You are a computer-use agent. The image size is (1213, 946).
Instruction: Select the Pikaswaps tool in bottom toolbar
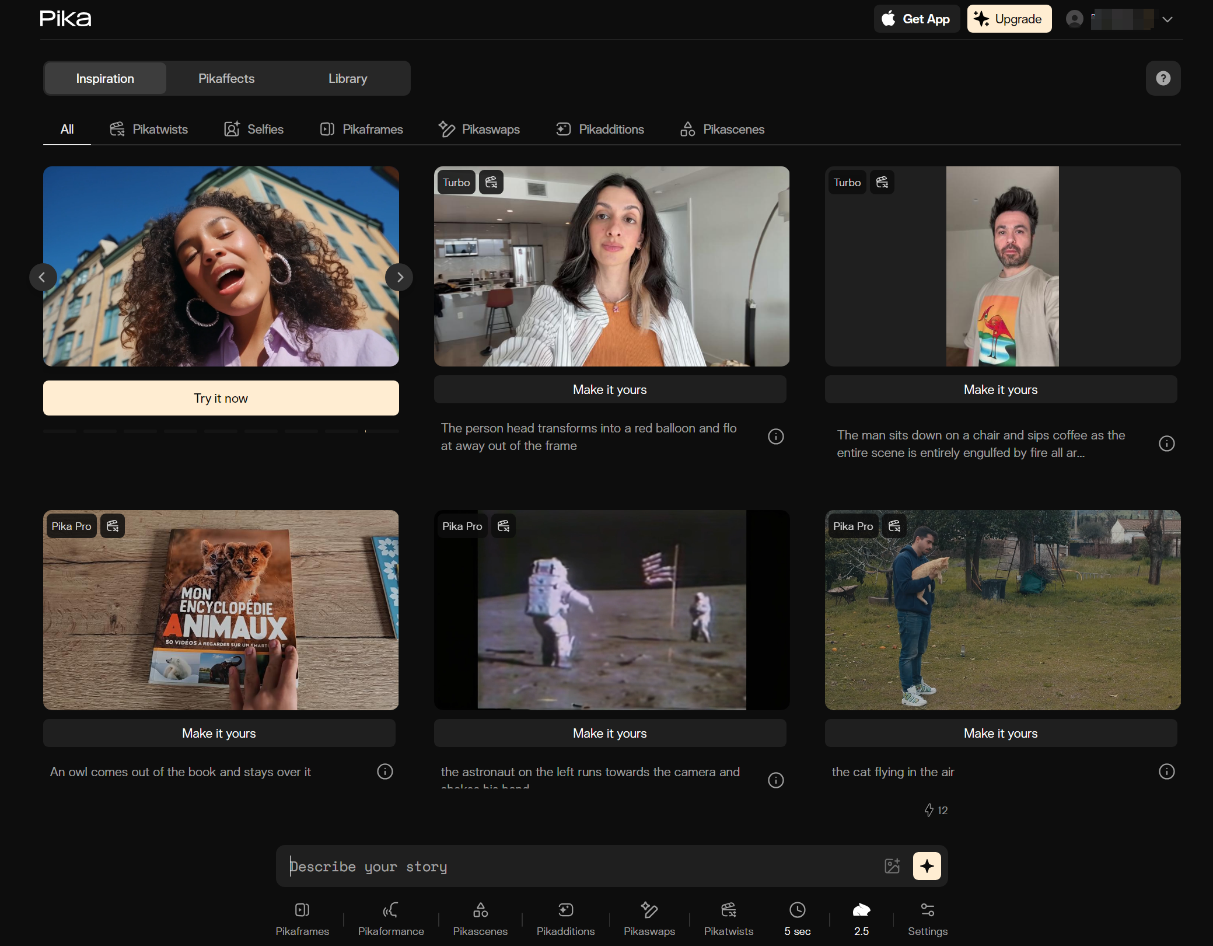click(x=649, y=918)
